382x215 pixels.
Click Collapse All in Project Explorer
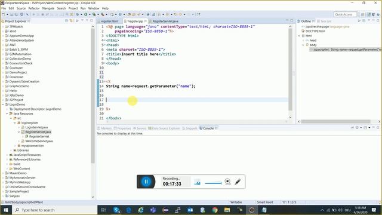[66, 21]
